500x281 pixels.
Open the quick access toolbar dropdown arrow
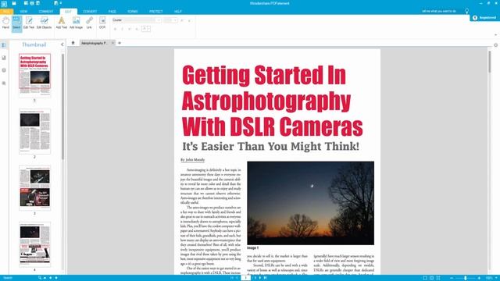pos(61,3)
